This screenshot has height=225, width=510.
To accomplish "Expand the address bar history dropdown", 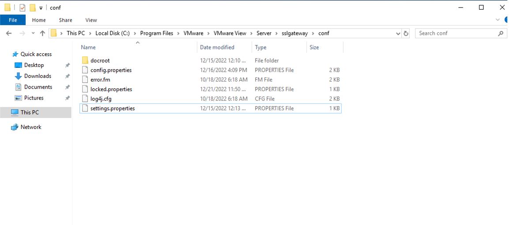I will (x=398, y=33).
